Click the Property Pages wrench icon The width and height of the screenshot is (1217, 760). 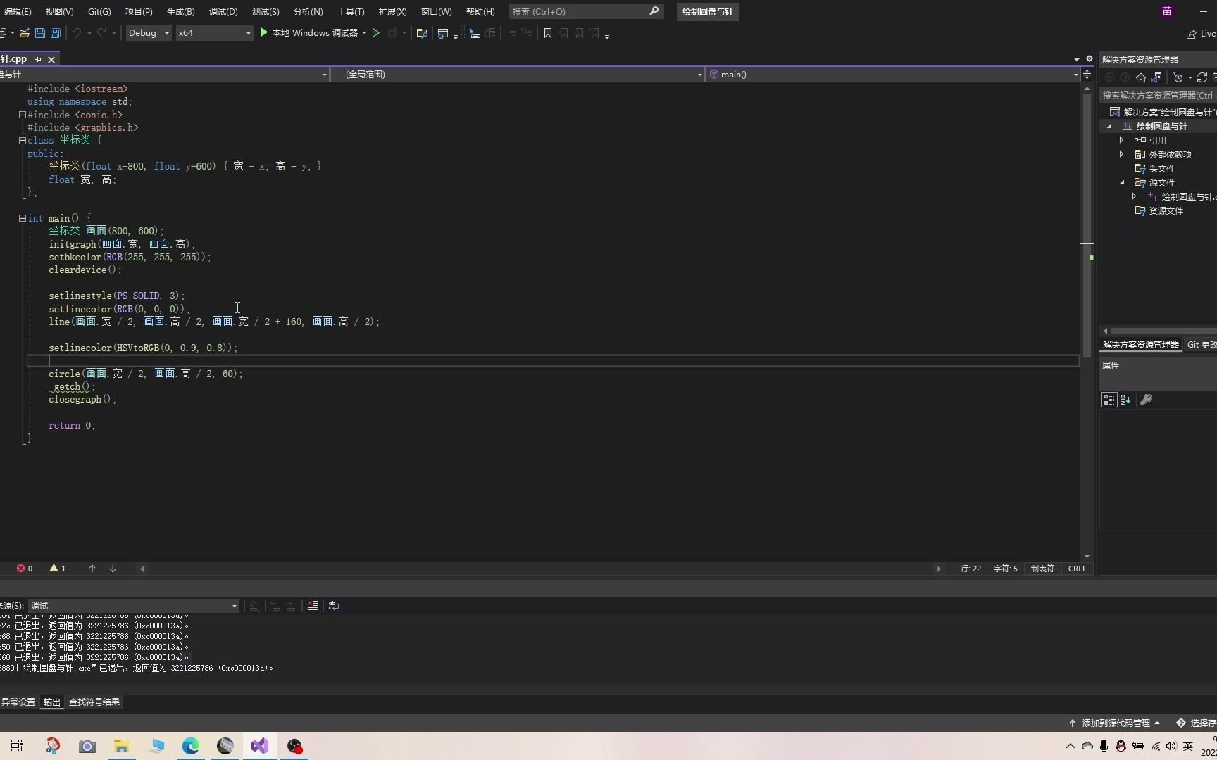coord(1146,400)
